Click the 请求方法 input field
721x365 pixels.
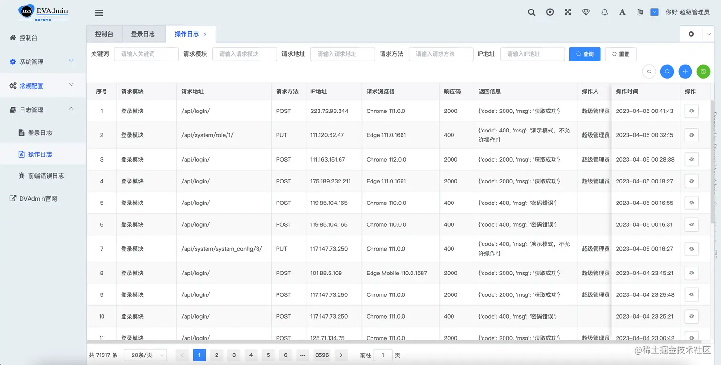coord(441,54)
